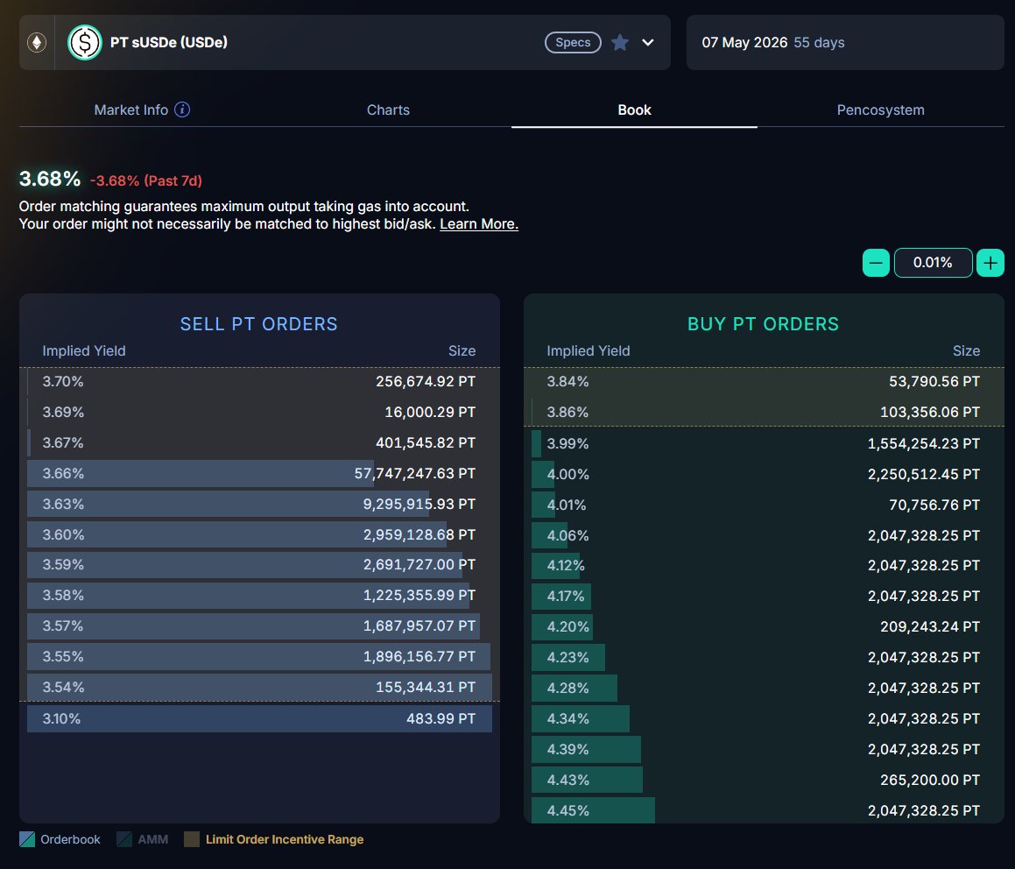Screen dimensions: 1015x869
Task: Select the 3.54% sell order row
Action: click(x=259, y=687)
